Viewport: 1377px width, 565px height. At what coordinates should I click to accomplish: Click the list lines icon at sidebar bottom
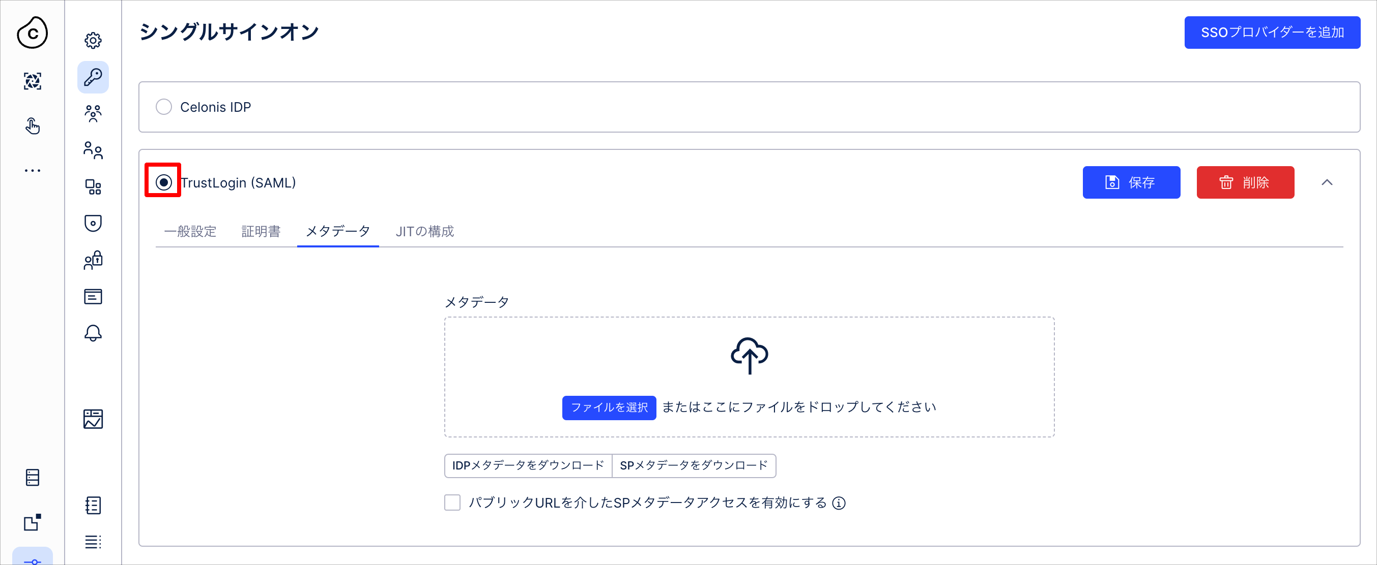[93, 542]
